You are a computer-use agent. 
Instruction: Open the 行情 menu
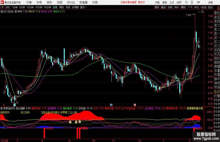(29, 2)
